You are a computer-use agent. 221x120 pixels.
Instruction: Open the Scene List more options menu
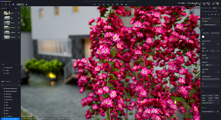point(19,8)
